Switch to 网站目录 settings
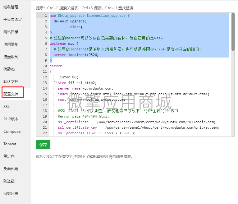This screenshot has height=204, width=238. tap(11, 32)
